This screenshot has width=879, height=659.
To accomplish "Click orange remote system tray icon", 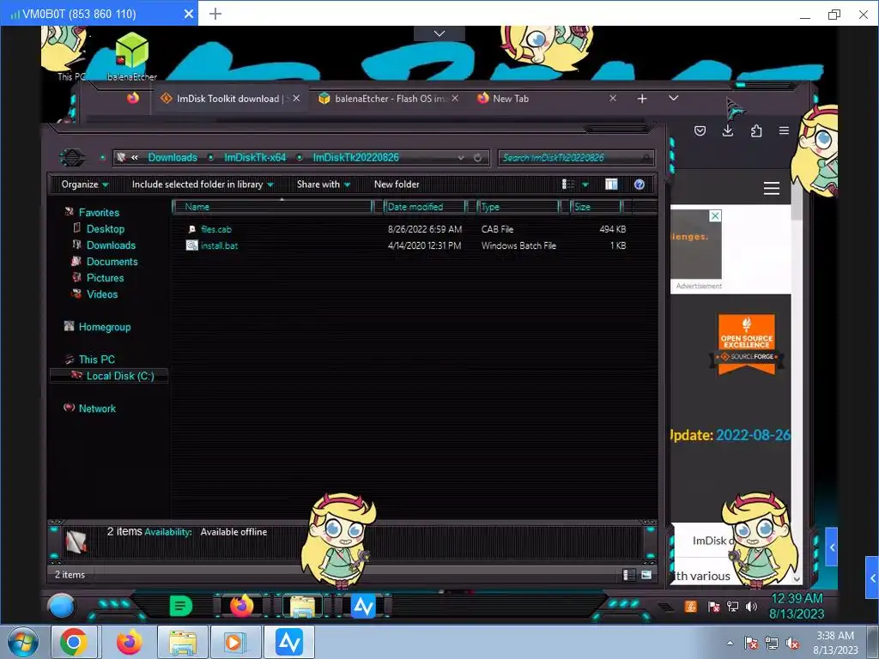I will pyautogui.click(x=691, y=606).
